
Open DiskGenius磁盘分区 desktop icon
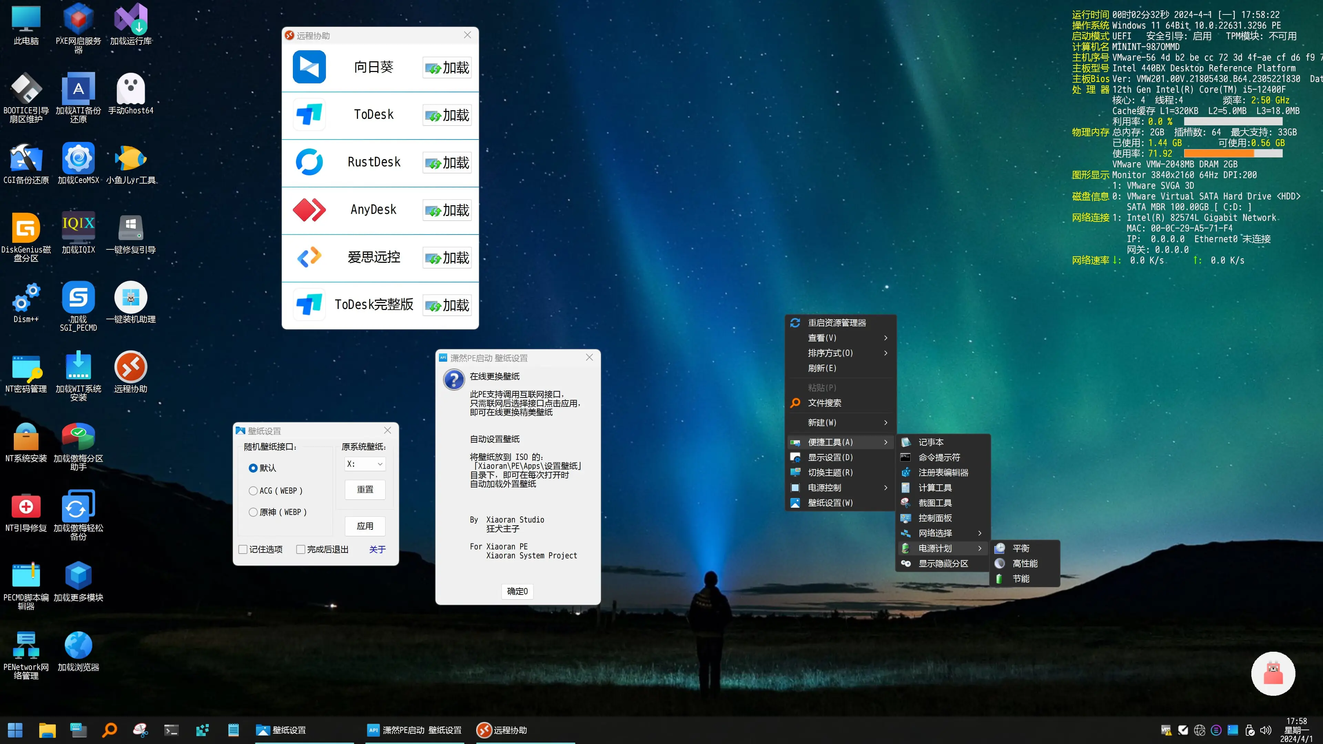[26, 228]
